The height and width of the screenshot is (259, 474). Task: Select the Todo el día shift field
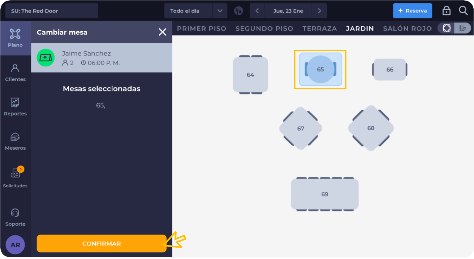tap(188, 11)
